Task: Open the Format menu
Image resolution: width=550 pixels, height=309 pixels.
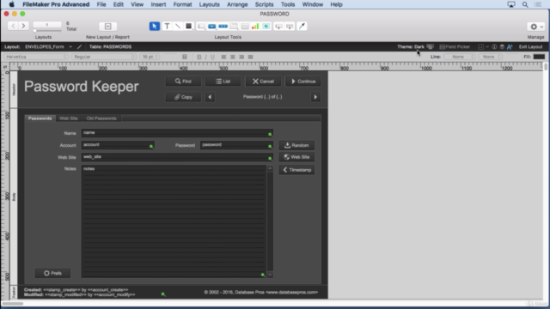Action: point(182,4)
